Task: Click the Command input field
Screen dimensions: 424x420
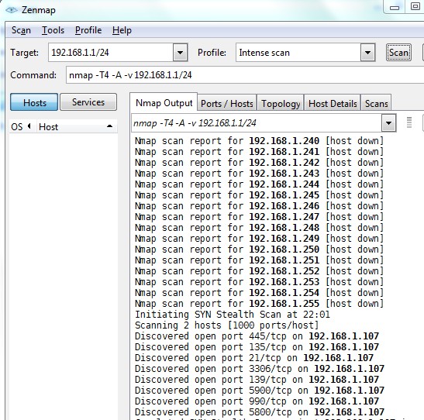Action: click(245, 75)
